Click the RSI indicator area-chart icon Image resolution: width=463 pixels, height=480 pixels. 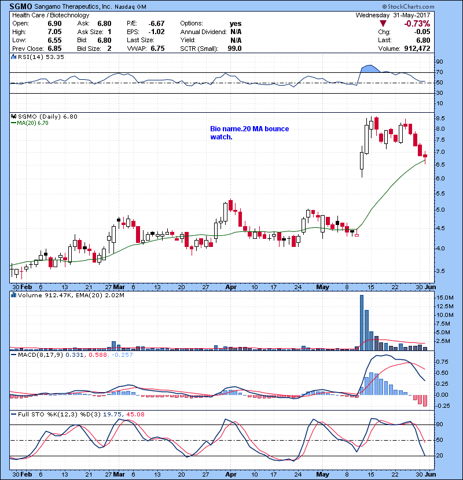pos(13,57)
